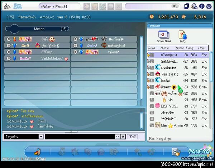This screenshot has width=215, height=168.
Task: Select rank 10 row with Pang 1975
Action: [178, 112]
